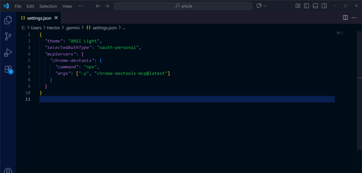Go back using the left arrow

click(98, 6)
